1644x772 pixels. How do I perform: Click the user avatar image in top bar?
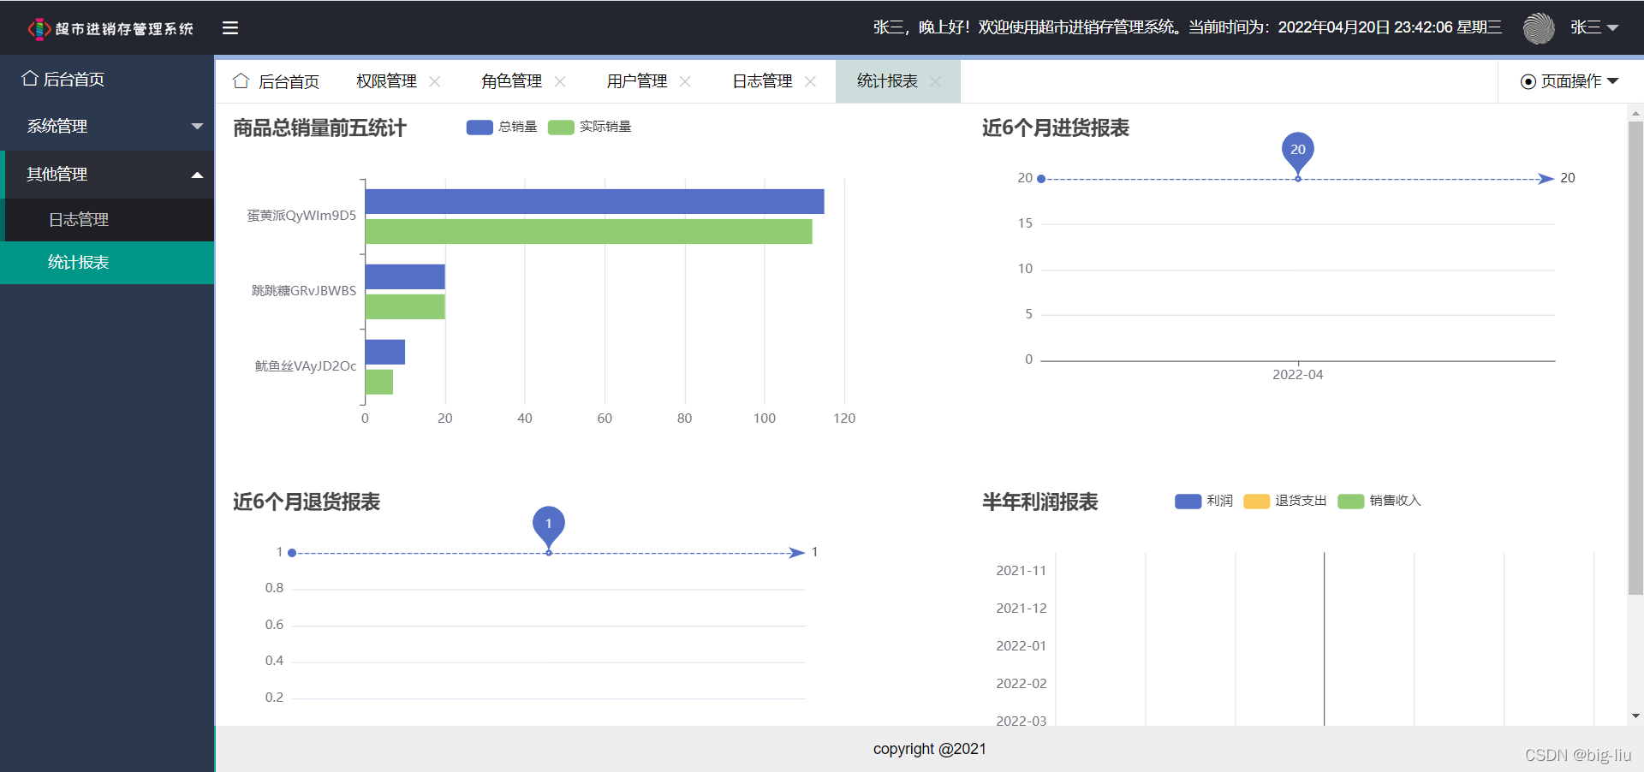point(1539,27)
